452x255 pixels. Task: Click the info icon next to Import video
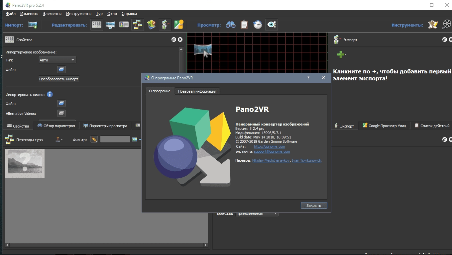coord(50,94)
